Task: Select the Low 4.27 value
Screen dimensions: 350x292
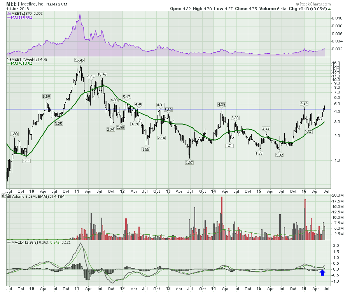Action: click(x=223, y=9)
